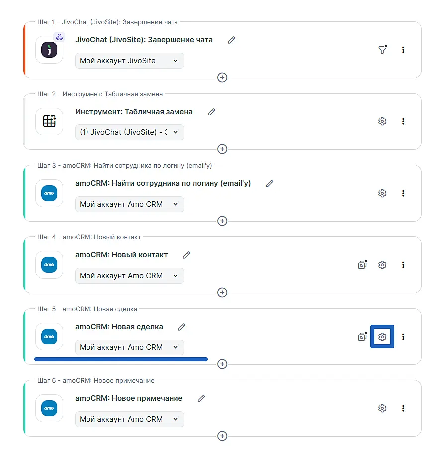Viewport: 437px width, 459px height.
Task: Open the Мой аккаунт JivoSite dropdown
Action: tap(130, 61)
